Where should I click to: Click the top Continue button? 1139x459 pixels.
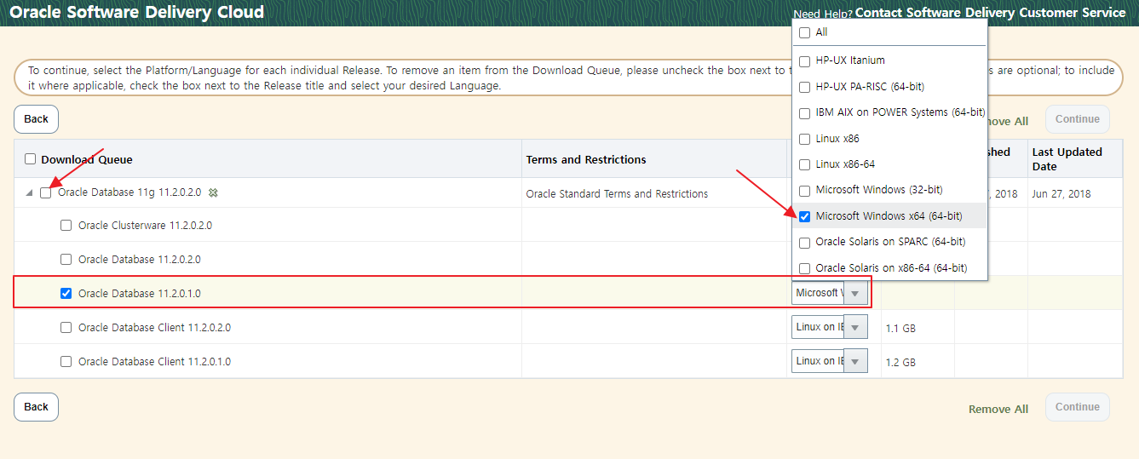click(x=1078, y=119)
